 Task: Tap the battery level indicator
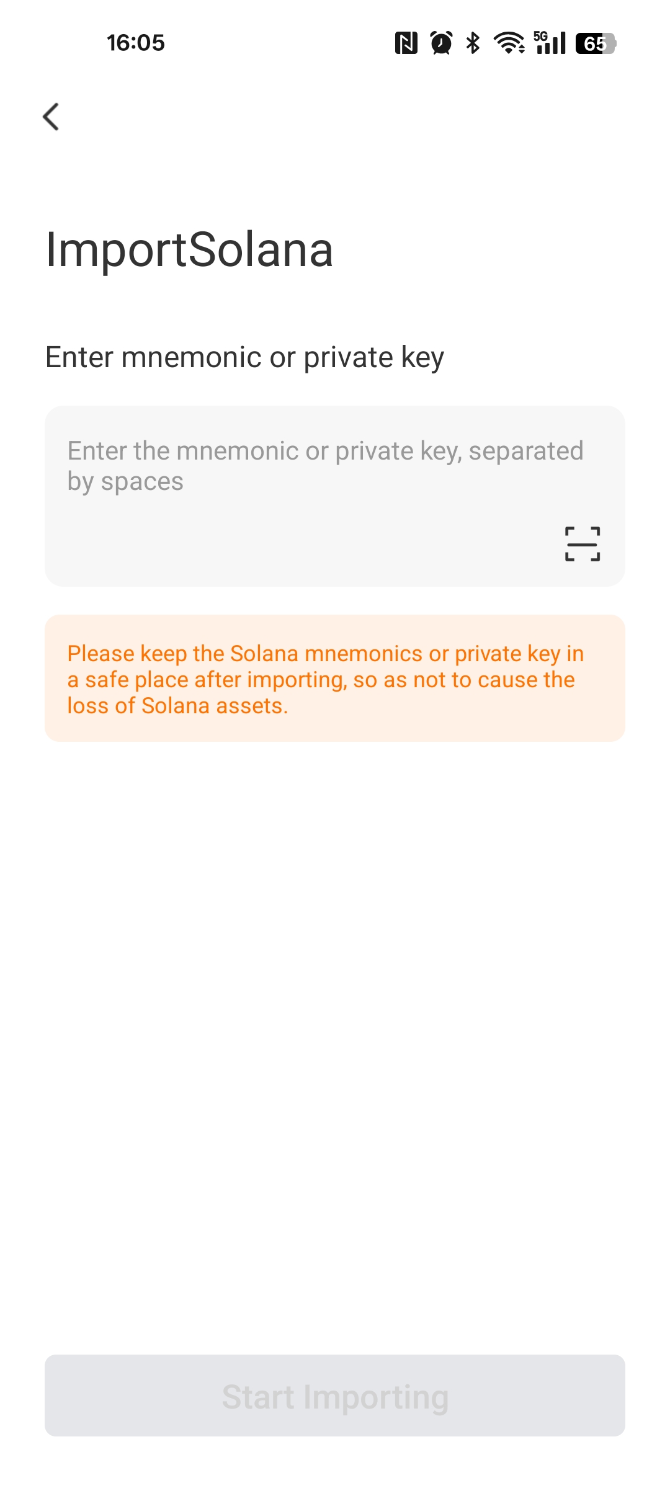[595, 43]
